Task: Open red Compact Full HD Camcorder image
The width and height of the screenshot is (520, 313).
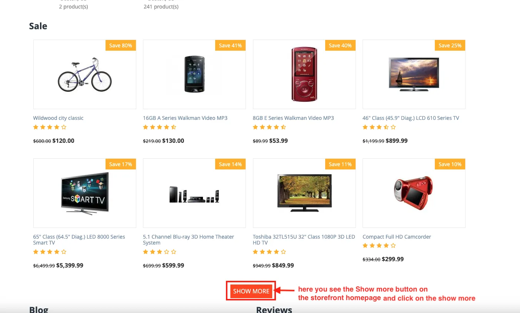Action: point(414,193)
